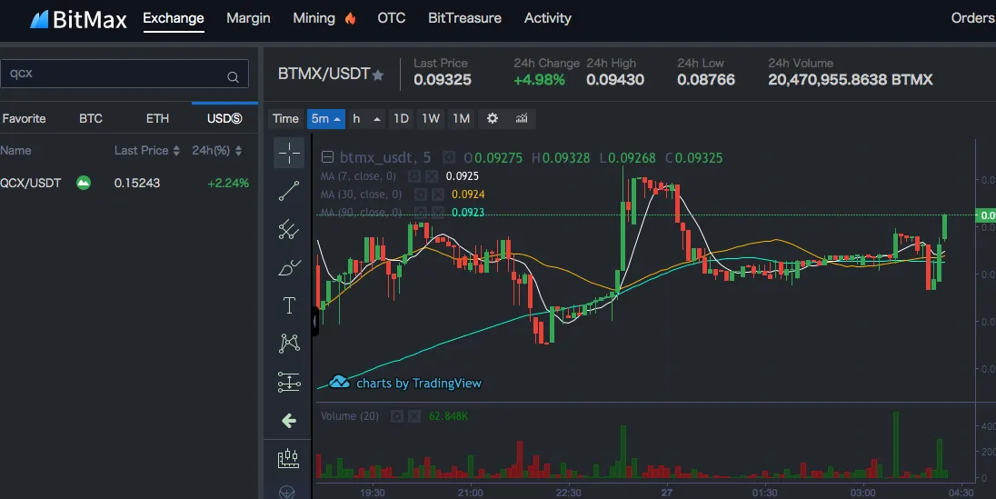Screen dimensions: 996x499
Task: Sort the list by 24h(%)
Action: click(x=217, y=151)
